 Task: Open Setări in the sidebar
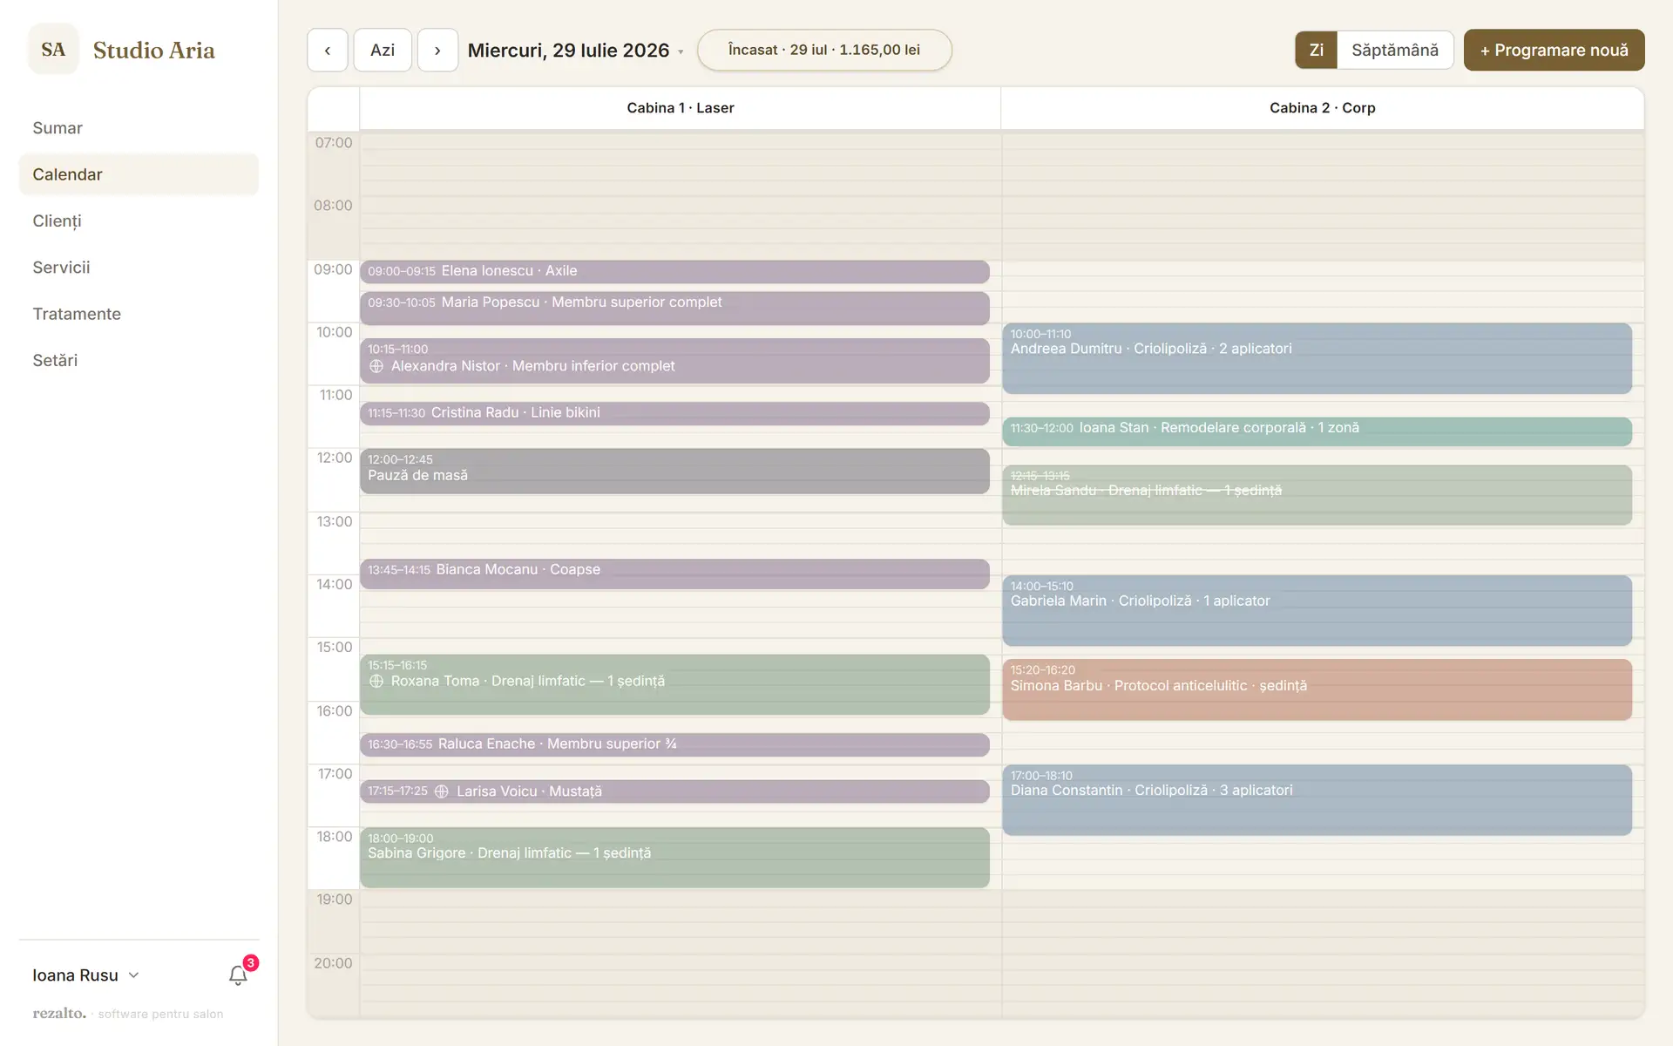[x=139, y=360]
